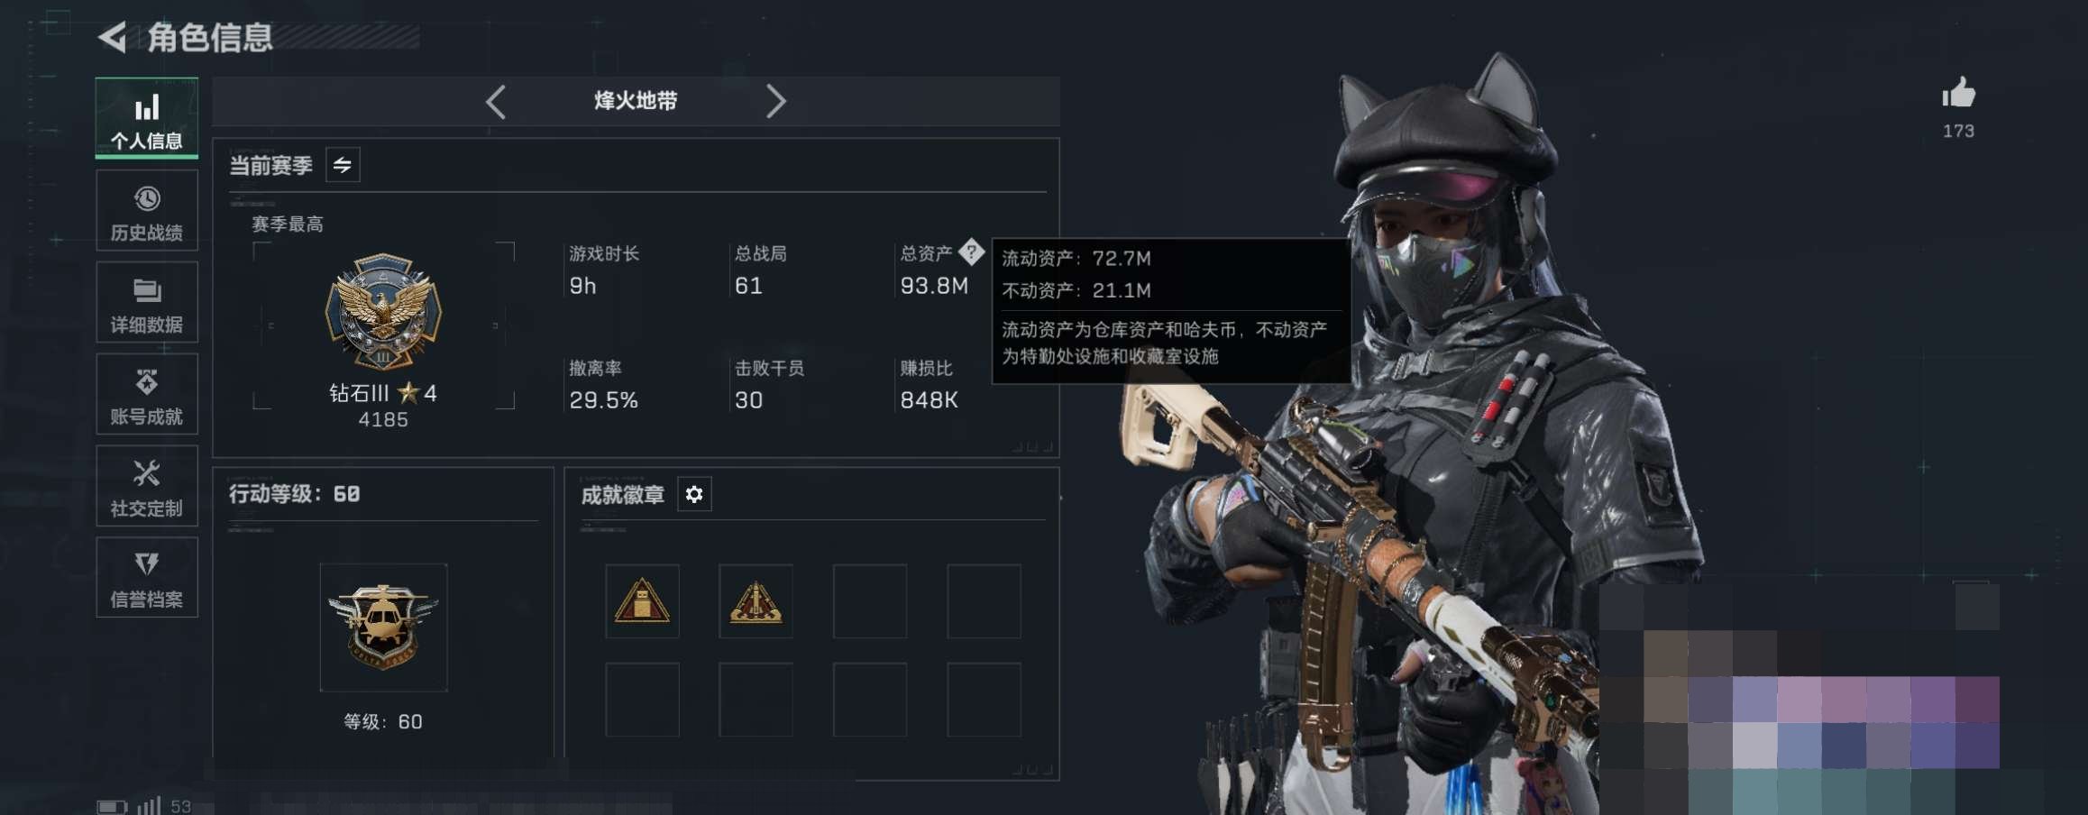
Task: Click the 钻石III rank emblem
Action: [x=383, y=312]
